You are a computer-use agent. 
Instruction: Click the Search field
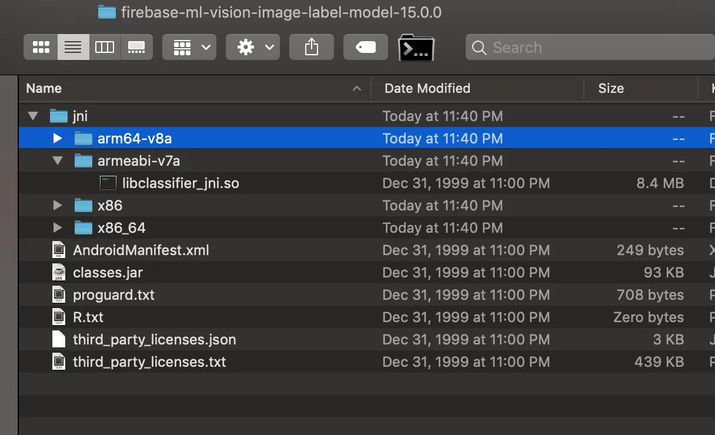[588, 48]
